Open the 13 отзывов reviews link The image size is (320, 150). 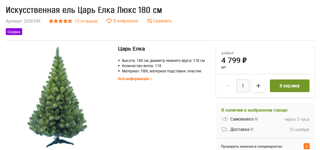[x=86, y=21]
